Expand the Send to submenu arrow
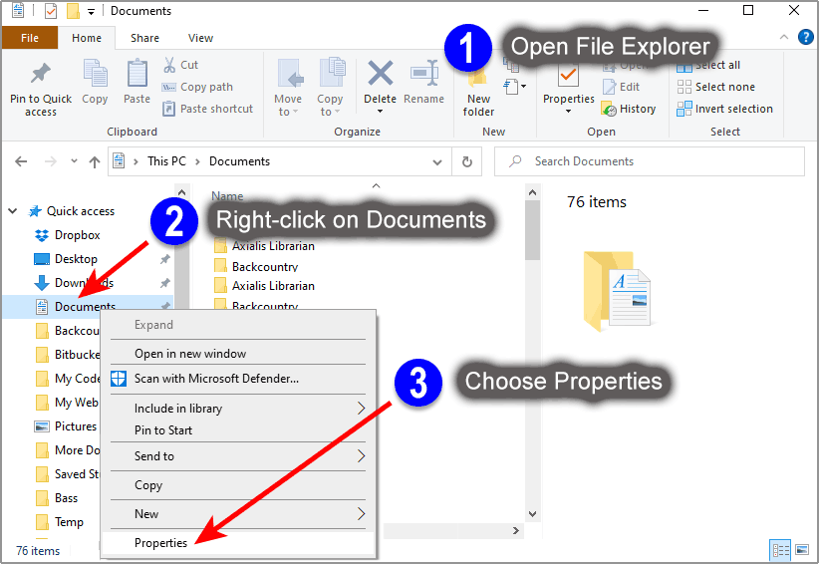819x564 pixels. tap(361, 456)
